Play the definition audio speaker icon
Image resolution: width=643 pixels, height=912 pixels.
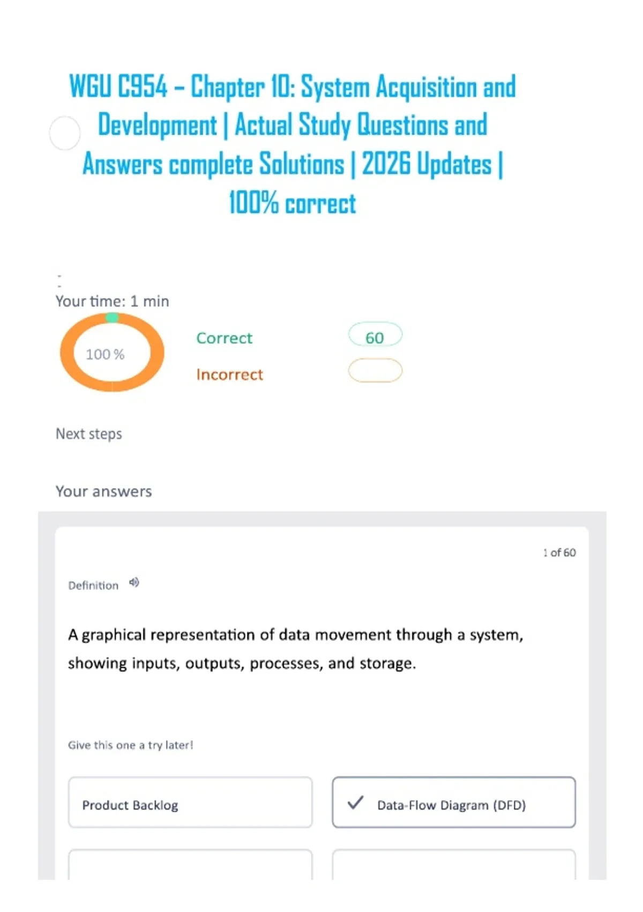click(134, 583)
